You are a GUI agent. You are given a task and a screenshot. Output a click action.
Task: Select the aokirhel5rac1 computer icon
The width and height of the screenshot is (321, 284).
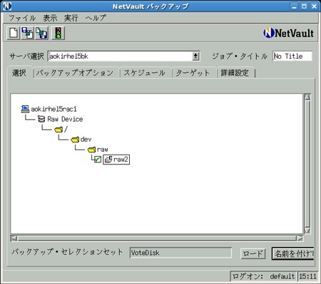(25, 109)
